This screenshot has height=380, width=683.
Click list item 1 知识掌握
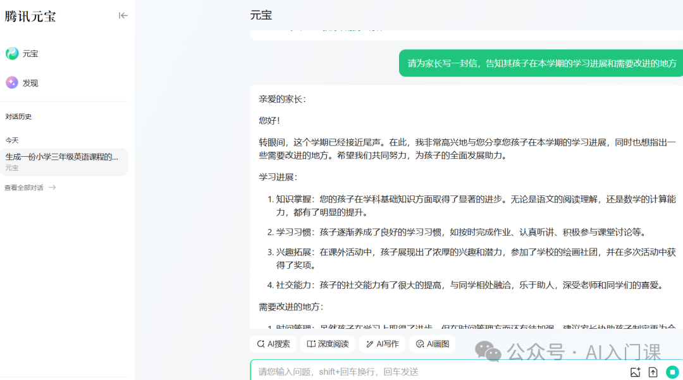471,205
